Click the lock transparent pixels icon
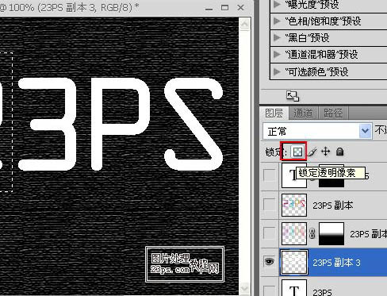 point(298,152)
